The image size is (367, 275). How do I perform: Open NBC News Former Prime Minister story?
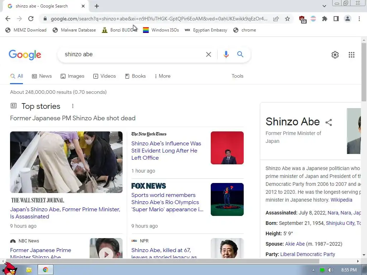pos(40,253)
